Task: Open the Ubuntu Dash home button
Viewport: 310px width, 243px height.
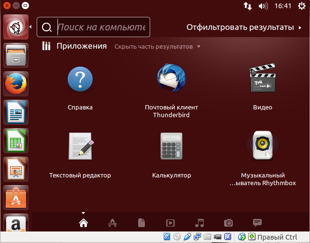Action: point(16,27)
